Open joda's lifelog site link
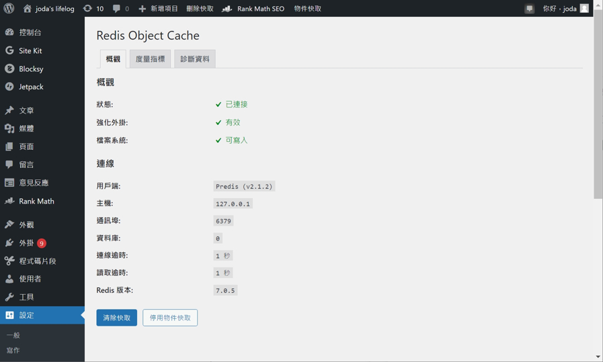603x362 pixels. tap(54, 9)
